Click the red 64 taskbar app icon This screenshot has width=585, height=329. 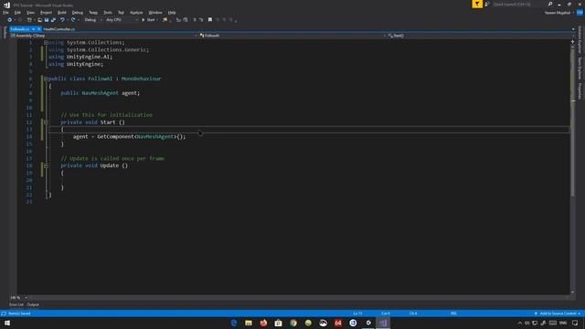(x=338, y=323)
